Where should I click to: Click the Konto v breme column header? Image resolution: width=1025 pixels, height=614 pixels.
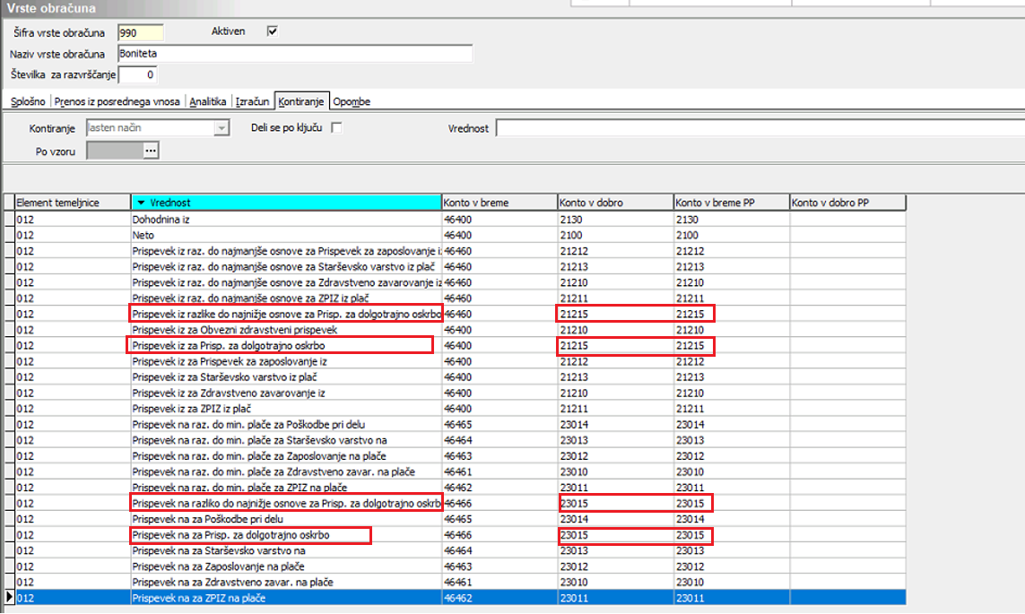(498, 203)
